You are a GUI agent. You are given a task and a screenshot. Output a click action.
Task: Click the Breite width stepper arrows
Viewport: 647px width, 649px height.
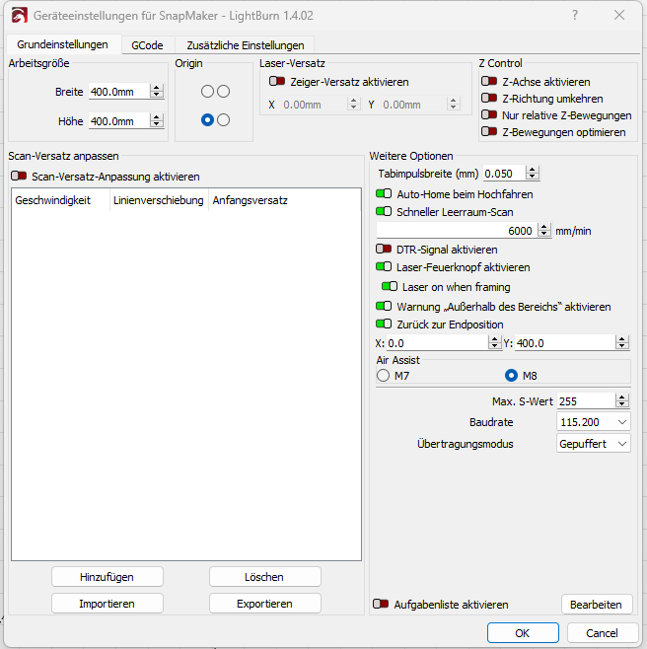[157, 91]
